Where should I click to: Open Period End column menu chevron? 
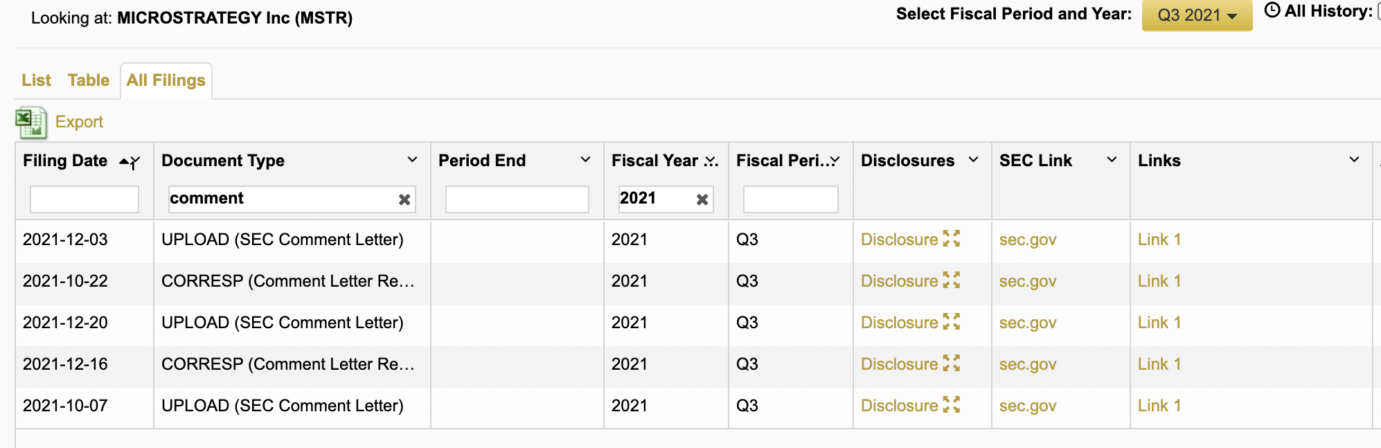click(x=585, y=160)
